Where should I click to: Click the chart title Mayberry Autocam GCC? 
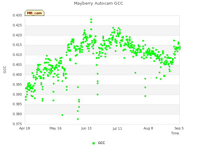pos(98,3)
